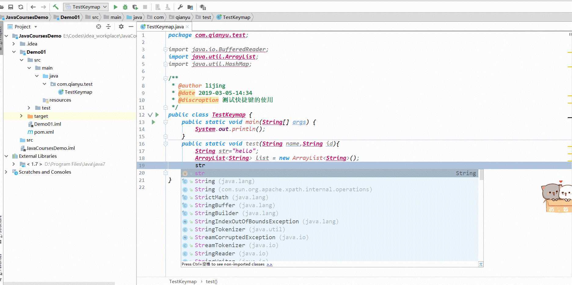Fold the Javadoc comment at line 7
Viewport: 572px width, 285px height.
tap(166, 78)
